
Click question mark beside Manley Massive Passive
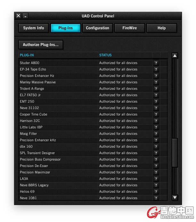156,82
